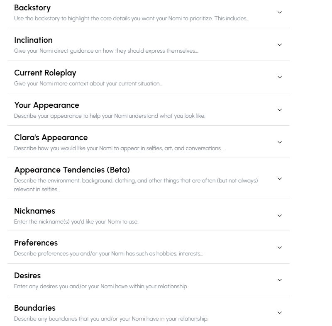Click the Clara's Appearance heading
The image size is (332, 326).
click(x=51, y=137)
